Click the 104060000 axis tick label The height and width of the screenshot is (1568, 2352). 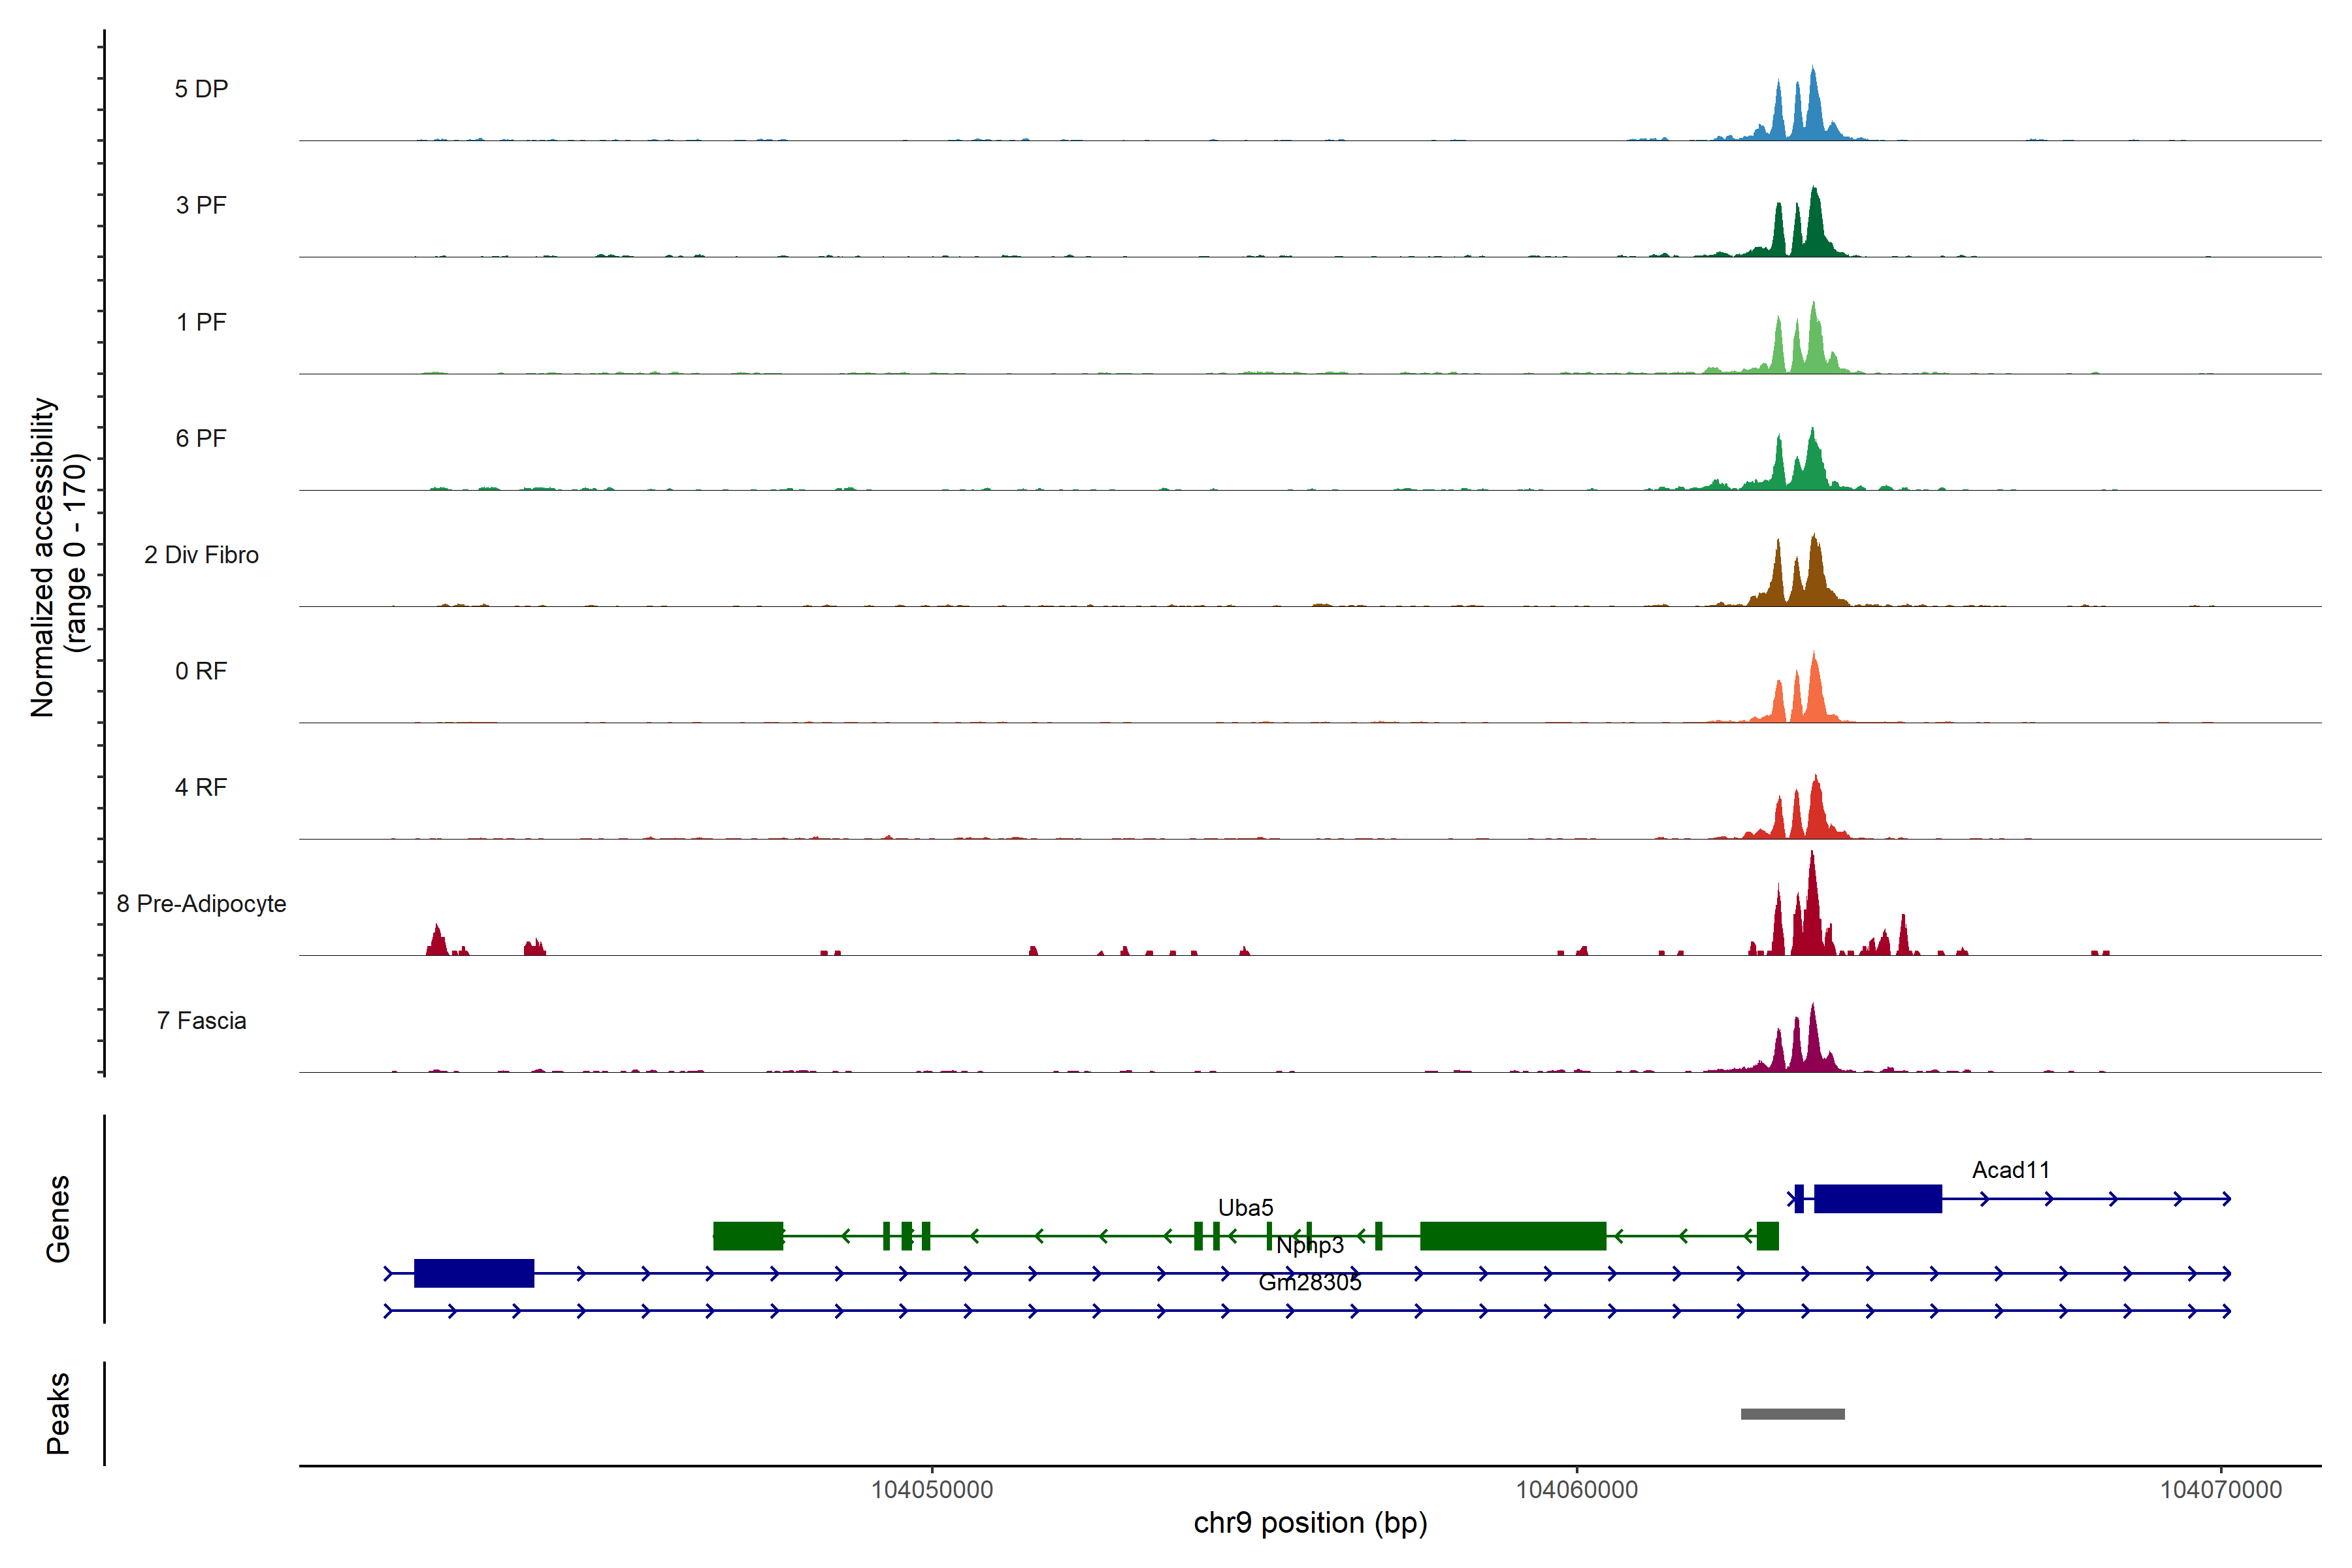tap(1577, 1490)
